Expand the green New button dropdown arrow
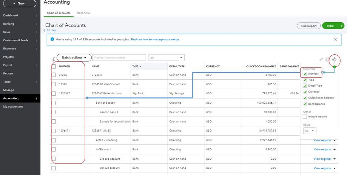This screenshot has height=175, width=347. click(x=341, y=26)
